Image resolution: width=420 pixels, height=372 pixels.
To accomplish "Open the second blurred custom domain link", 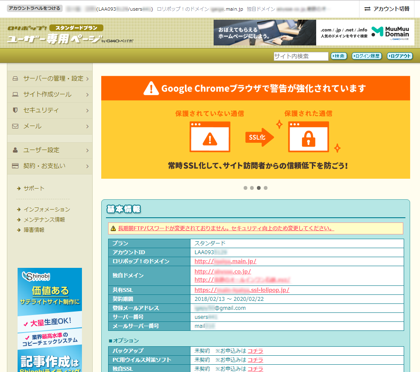I will coord(242,280).
